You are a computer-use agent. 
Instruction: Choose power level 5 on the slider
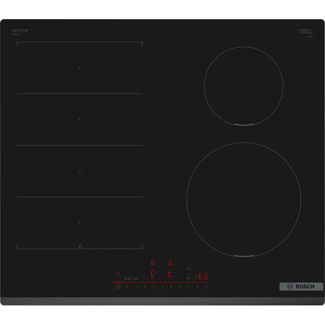point(171,286)
